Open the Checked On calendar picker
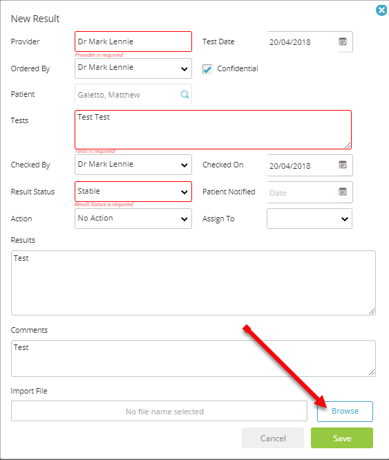389x460 pixels. tap(343, 165)
